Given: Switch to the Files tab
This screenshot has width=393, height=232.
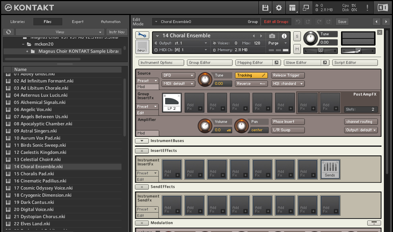Looking at the screenshot, I should (48, 22).
